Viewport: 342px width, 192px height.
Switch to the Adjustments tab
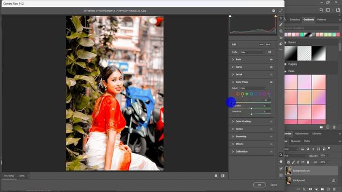point(301,134)
